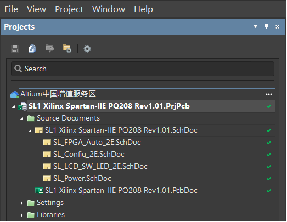287x222 pixels.
Task: Click the Settings folder icon
Action: pos(31,203)
